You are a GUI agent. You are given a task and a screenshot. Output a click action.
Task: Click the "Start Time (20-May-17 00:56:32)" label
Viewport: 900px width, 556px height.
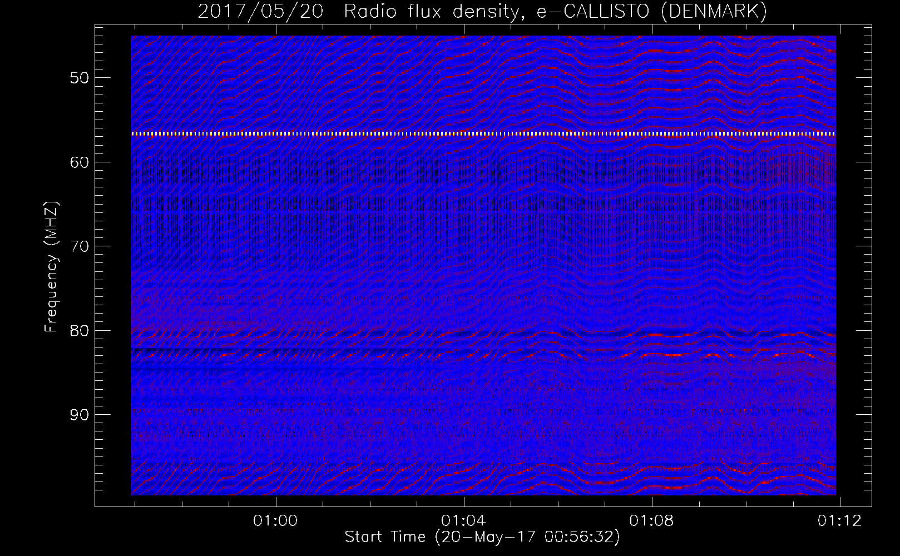pyautogui.click(x=482, y=537)
